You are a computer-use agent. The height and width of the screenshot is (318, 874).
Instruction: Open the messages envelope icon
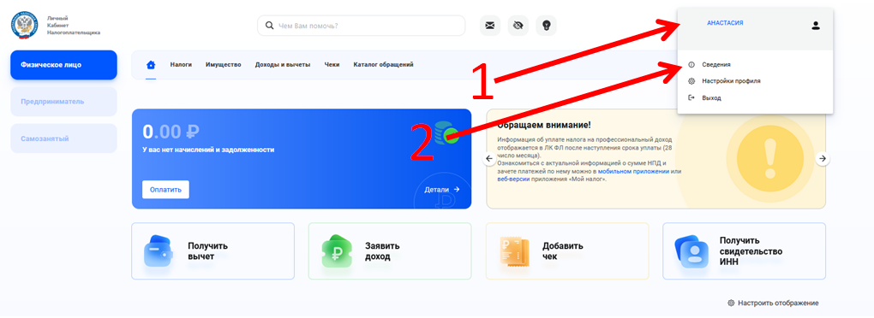pos(490,25)
